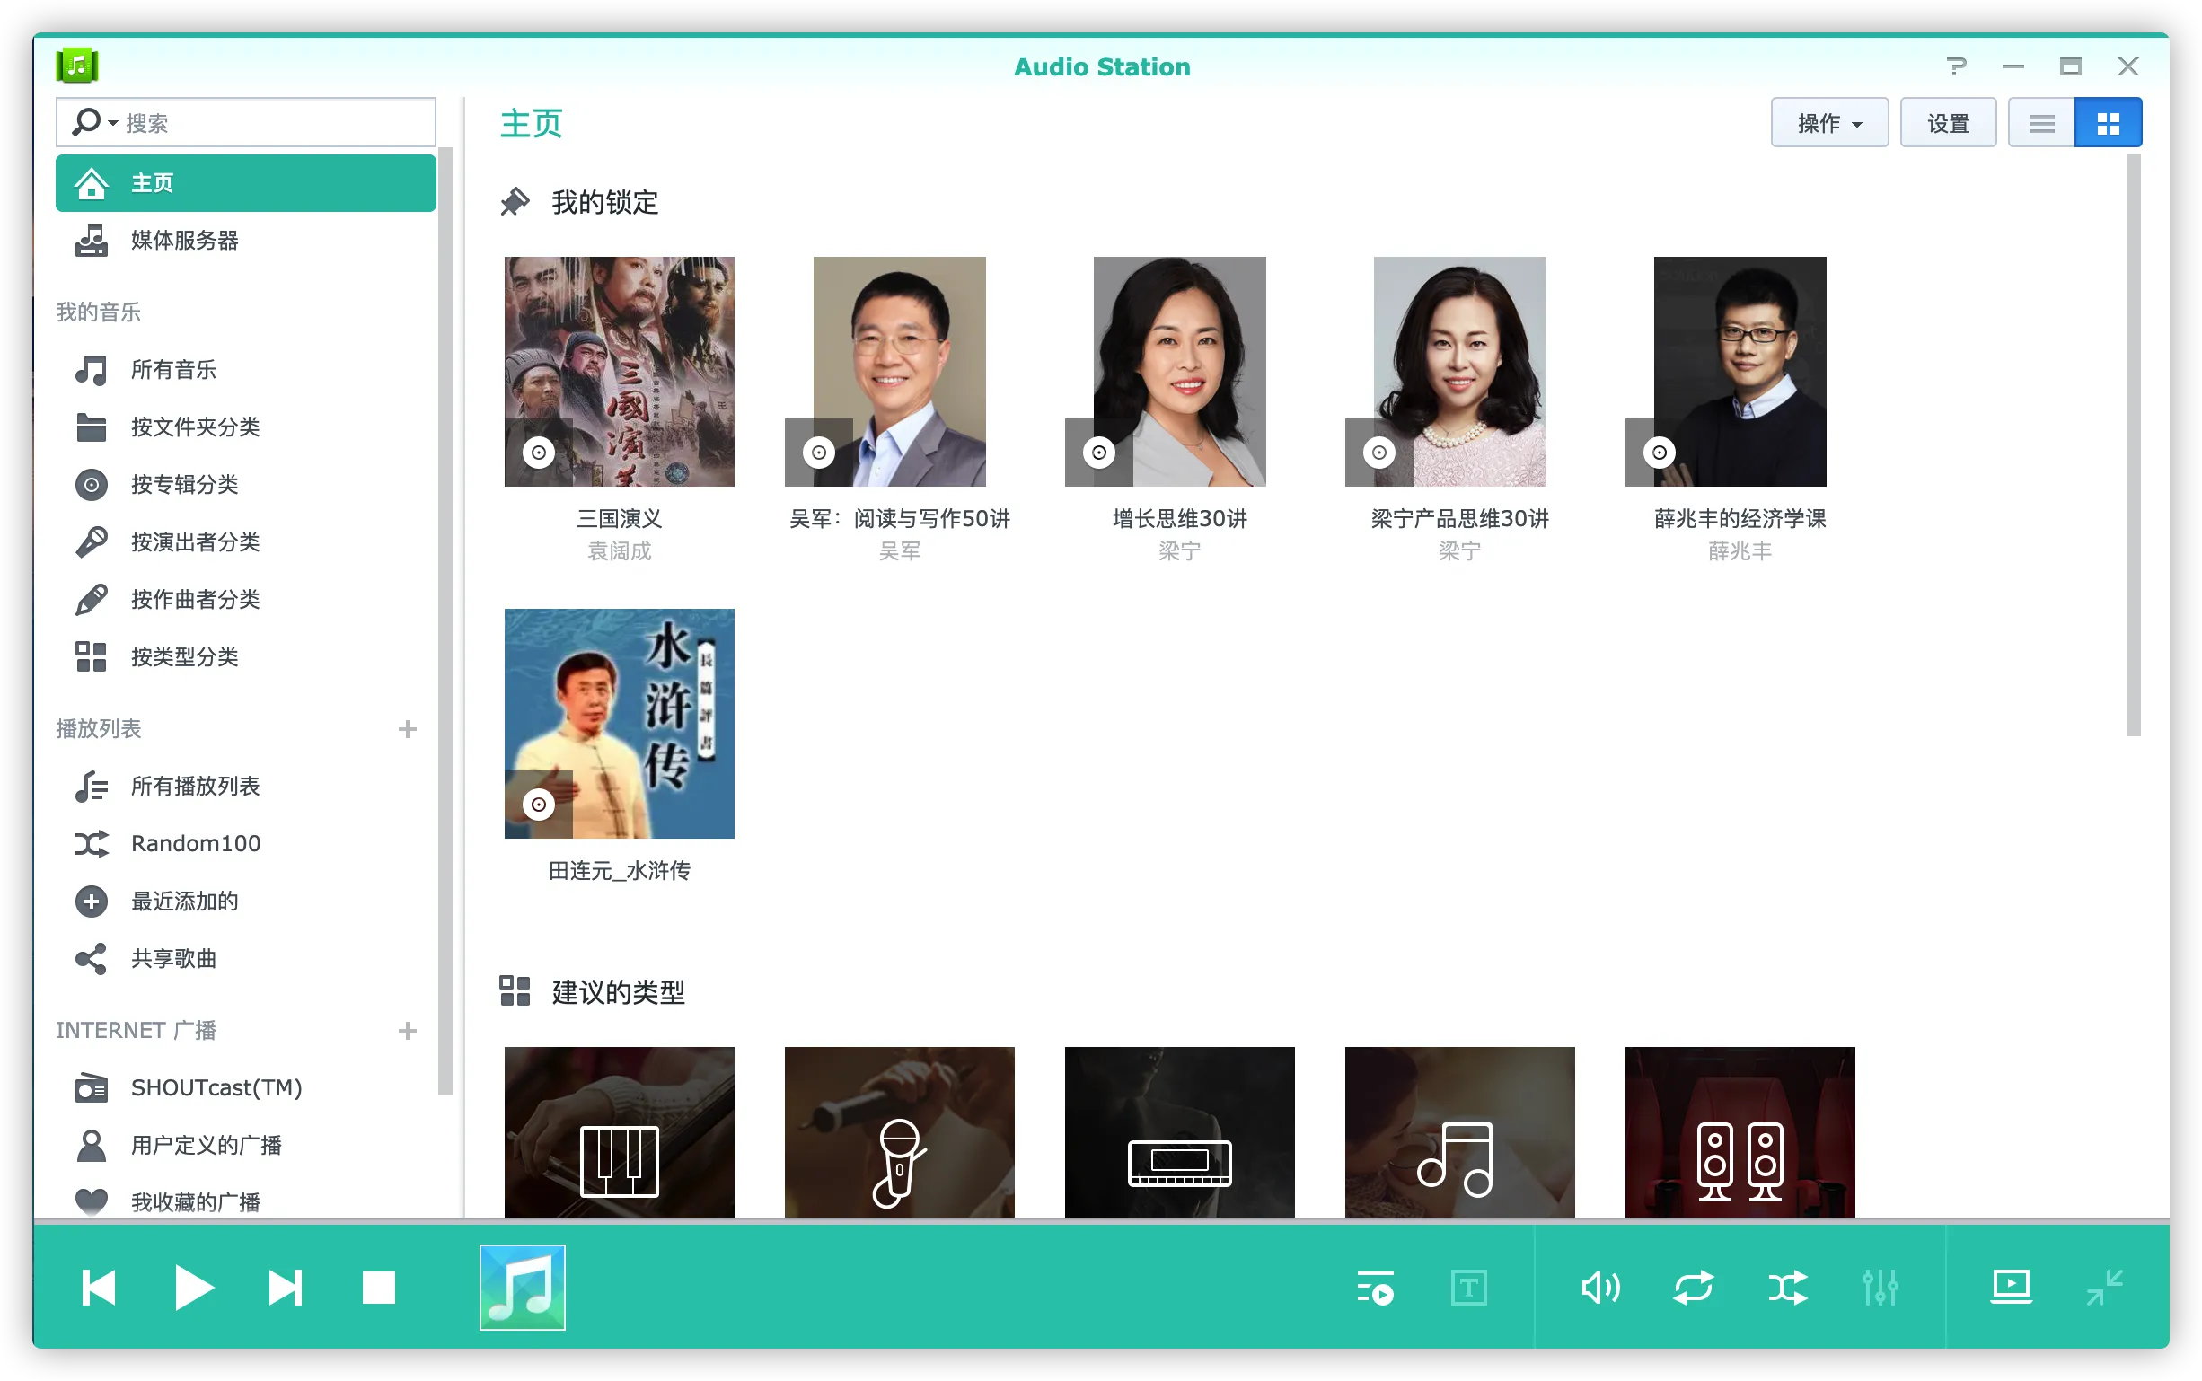Browse 按专辑分类 in sidebar
Viewport: 2202px width, 1381px height.
pyautogui.click(x=246, y=485)
